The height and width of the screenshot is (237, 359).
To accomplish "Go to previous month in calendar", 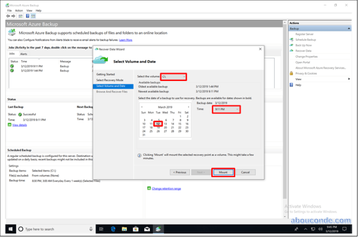I will (x=142, y=107).
